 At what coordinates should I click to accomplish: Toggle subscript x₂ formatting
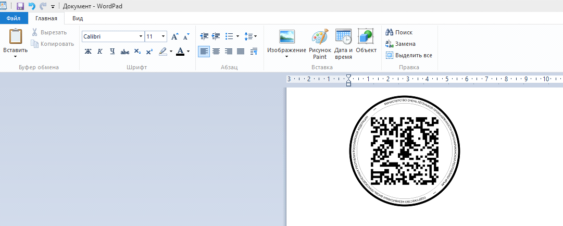coord(137,52)
